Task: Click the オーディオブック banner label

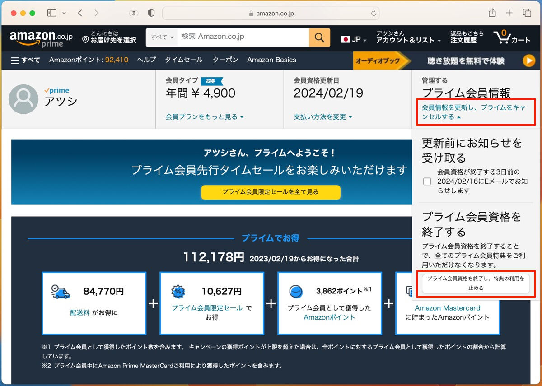Action: pos(378,61)
